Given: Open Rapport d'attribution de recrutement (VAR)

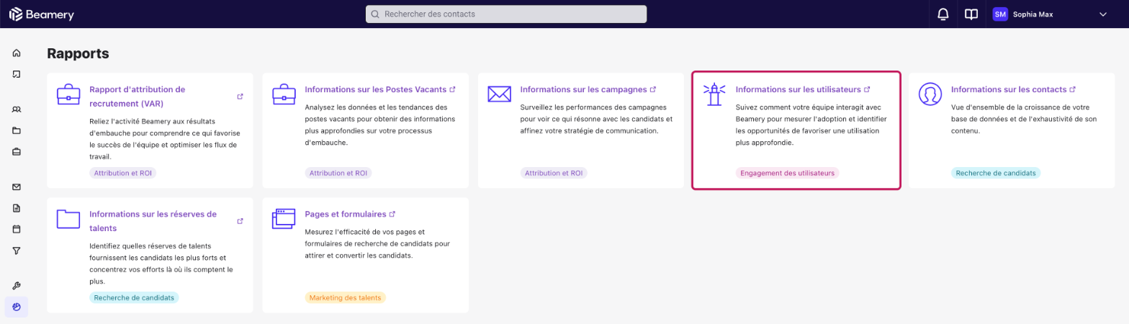Looking at the screenshot, I should [x=137, y=96].
